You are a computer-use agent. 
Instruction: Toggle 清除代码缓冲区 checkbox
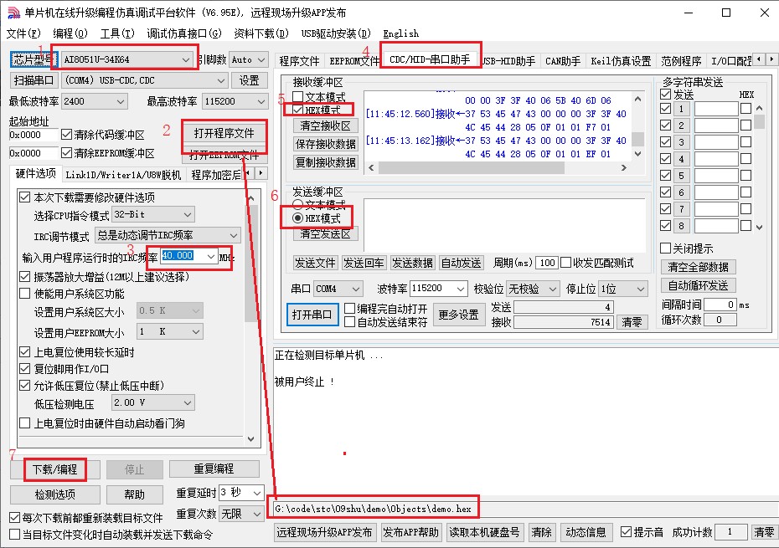[66, 135]
